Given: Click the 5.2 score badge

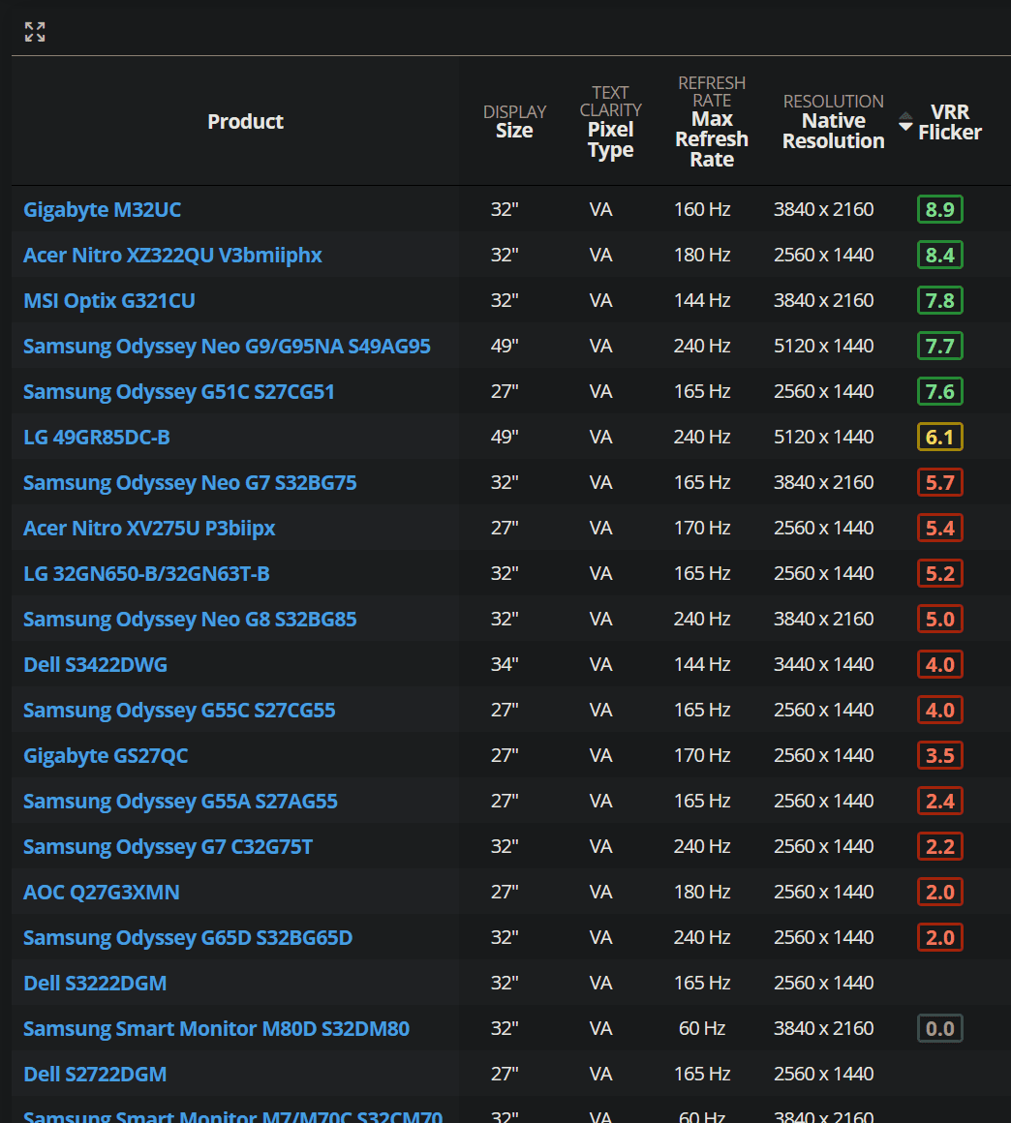Looking at the screenshot, I should pos(940,574).
